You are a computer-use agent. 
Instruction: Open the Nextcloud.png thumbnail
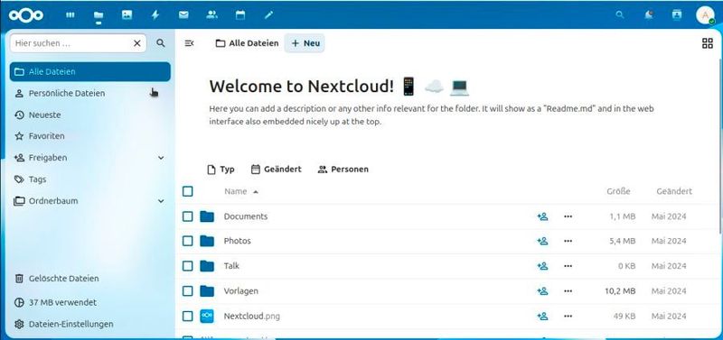207,316
